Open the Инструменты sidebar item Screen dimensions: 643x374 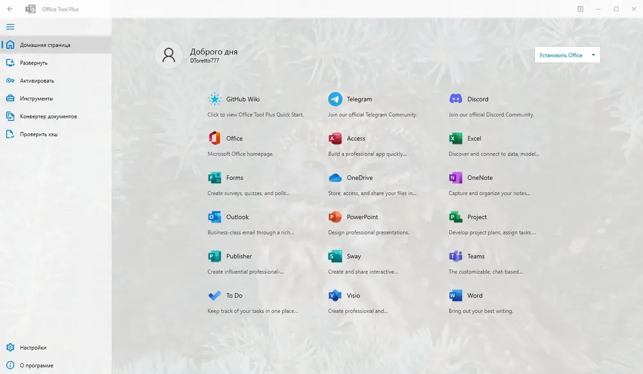(56, 98)
